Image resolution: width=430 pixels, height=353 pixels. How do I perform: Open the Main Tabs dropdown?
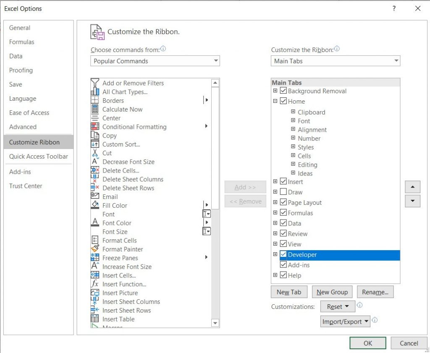396,61
